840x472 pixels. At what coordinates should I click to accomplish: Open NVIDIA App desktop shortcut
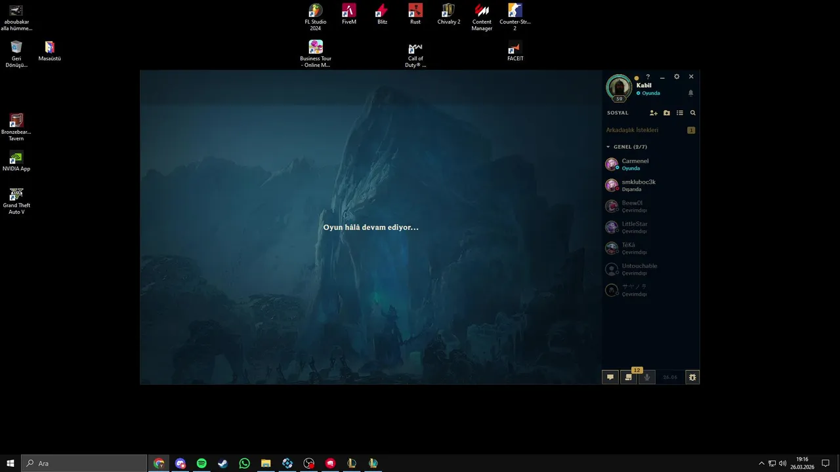(16, 161)
